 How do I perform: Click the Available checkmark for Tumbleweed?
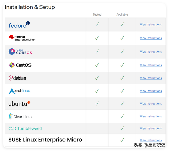[x=122, y=128]
